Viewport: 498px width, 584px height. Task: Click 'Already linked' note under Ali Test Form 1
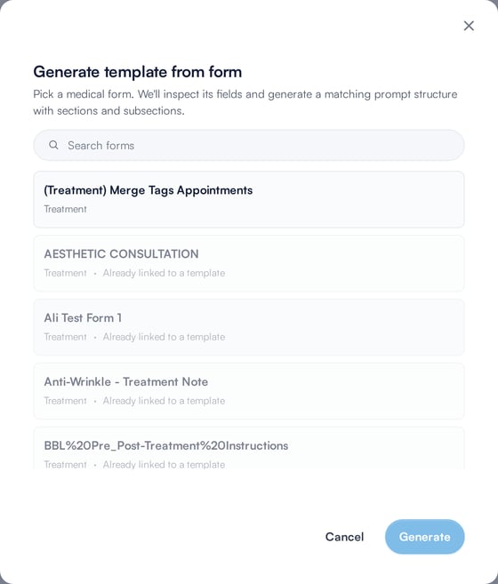click(x=164, y=337)
